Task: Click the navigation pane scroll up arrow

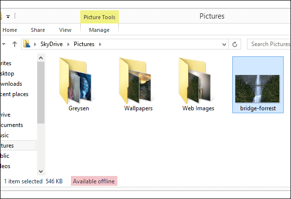Action: coord(41,58)
